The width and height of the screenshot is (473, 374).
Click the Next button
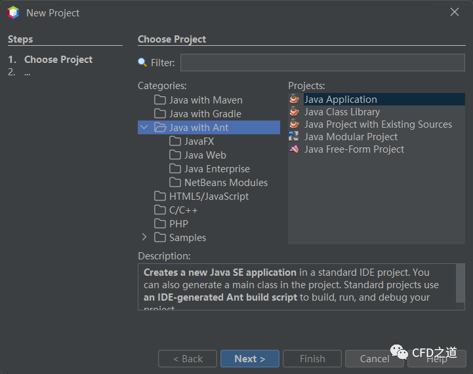250,359
